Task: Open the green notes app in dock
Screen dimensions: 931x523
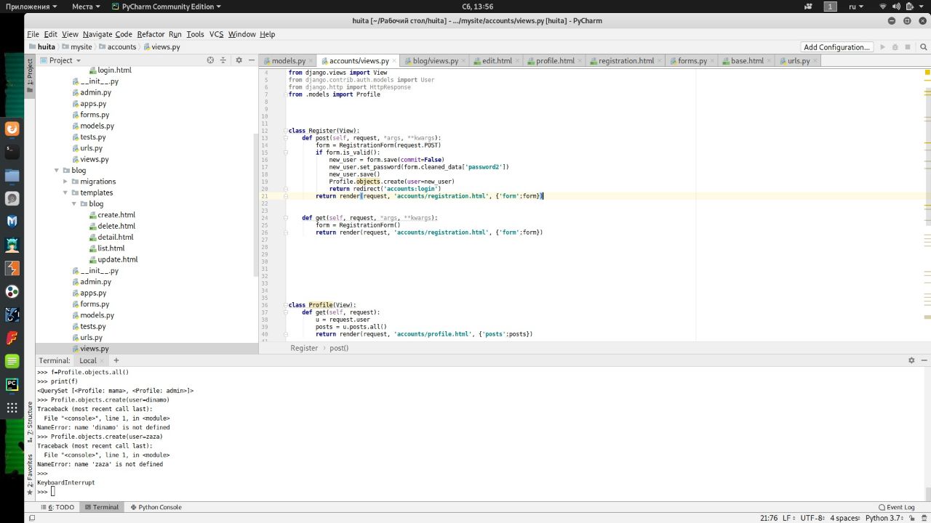Action: coord(12,361)
